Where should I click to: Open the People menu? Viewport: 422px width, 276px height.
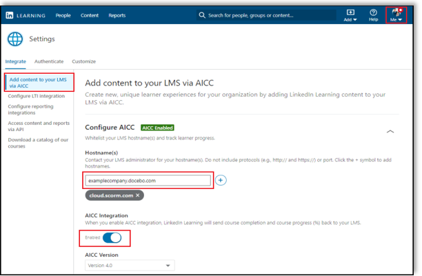[63, 15]
